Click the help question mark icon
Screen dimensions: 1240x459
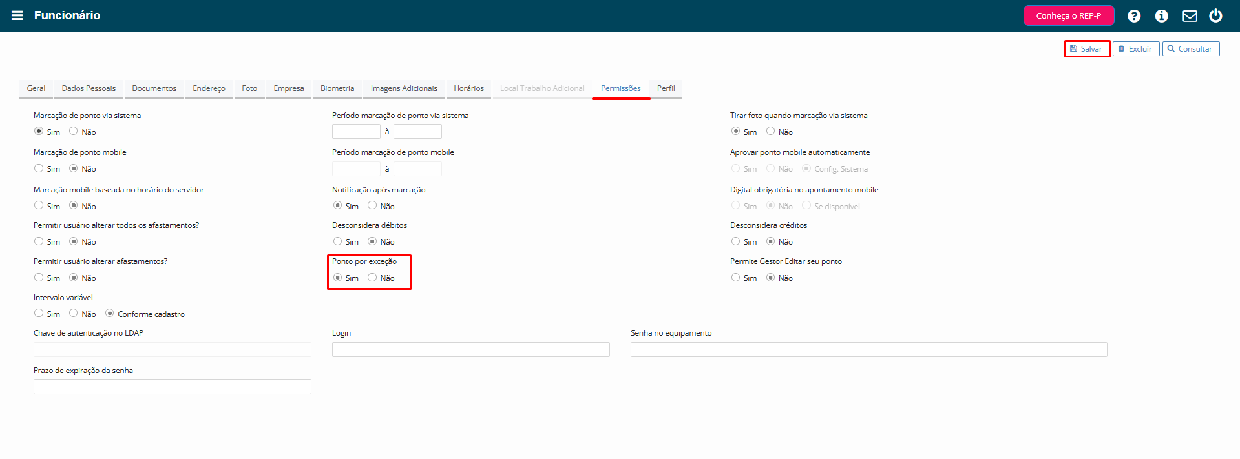click(1134, 16)
